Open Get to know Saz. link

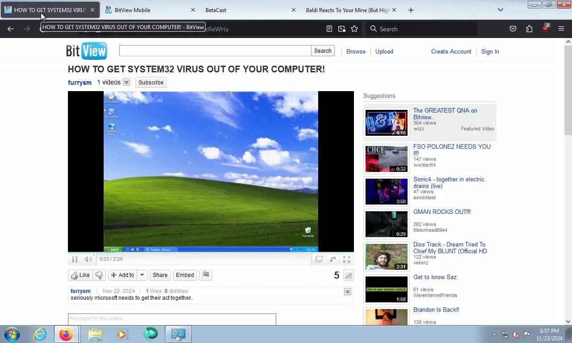[436, 277]
